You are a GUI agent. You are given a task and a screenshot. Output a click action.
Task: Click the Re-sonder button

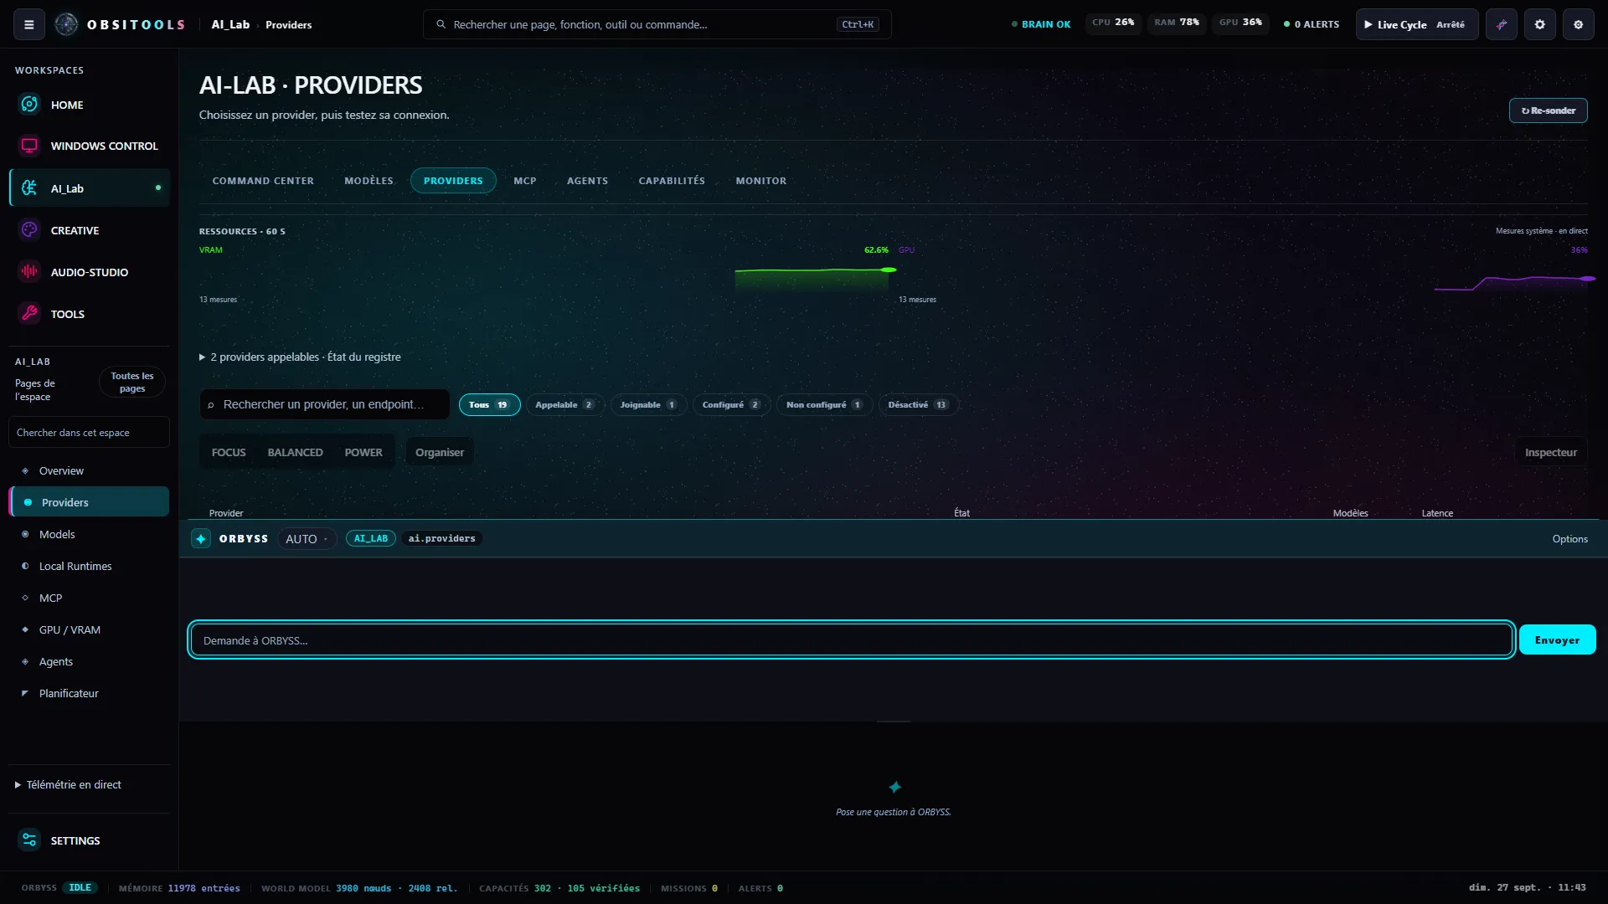click(1548, 110)
